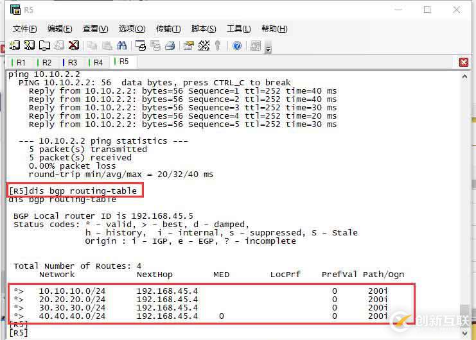This screenshot has width=476, height=340.
Task: Open the 编辑(E) menu
Action: click(x=60, y=29)
